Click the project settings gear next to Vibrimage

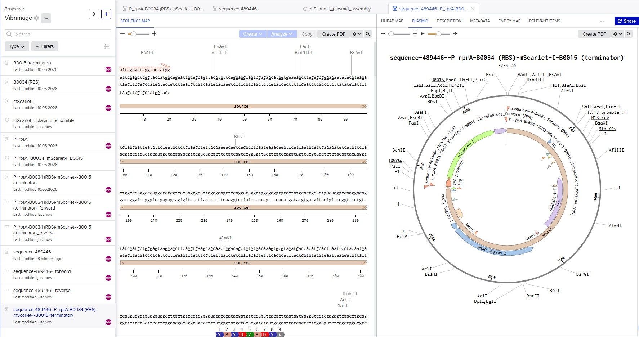36,18
